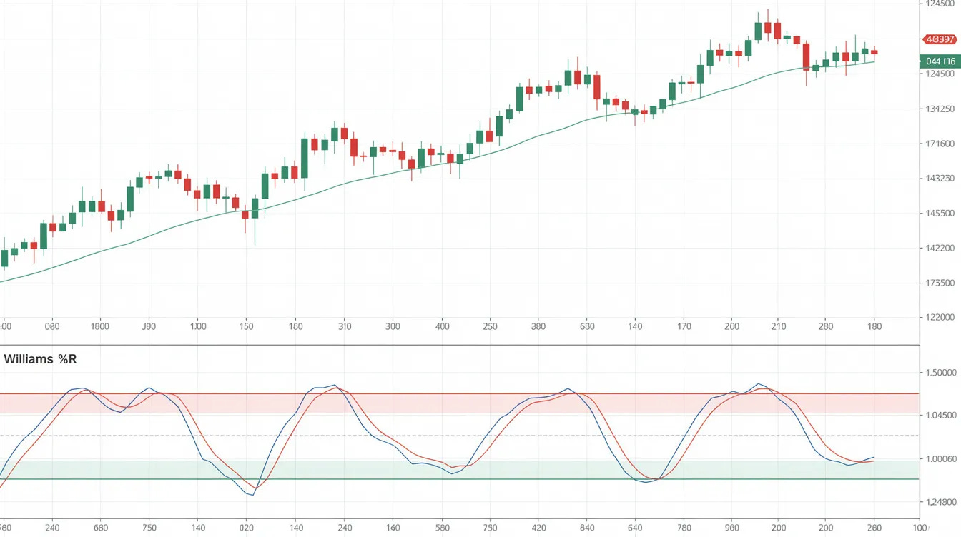This screenshot has width=961, height=537.
Task: Click the 131250 price label on the axis
Action: pyautogui.click(x=939, y=107)
